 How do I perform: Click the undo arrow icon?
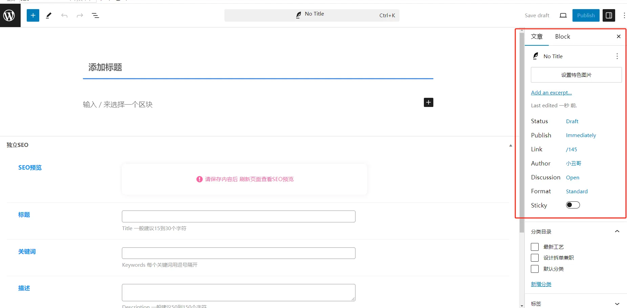pyautogui.click(x=64, y=16)
